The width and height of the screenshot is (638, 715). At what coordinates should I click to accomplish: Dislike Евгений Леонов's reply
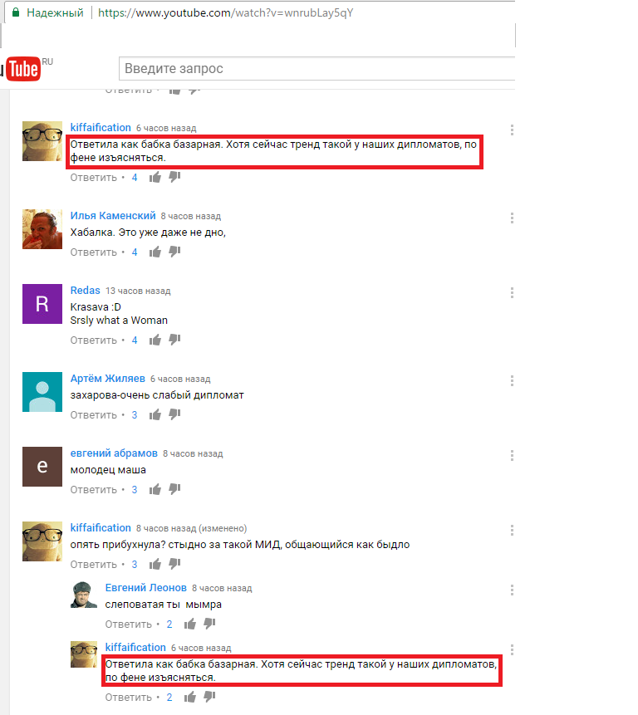pos(210,624)
